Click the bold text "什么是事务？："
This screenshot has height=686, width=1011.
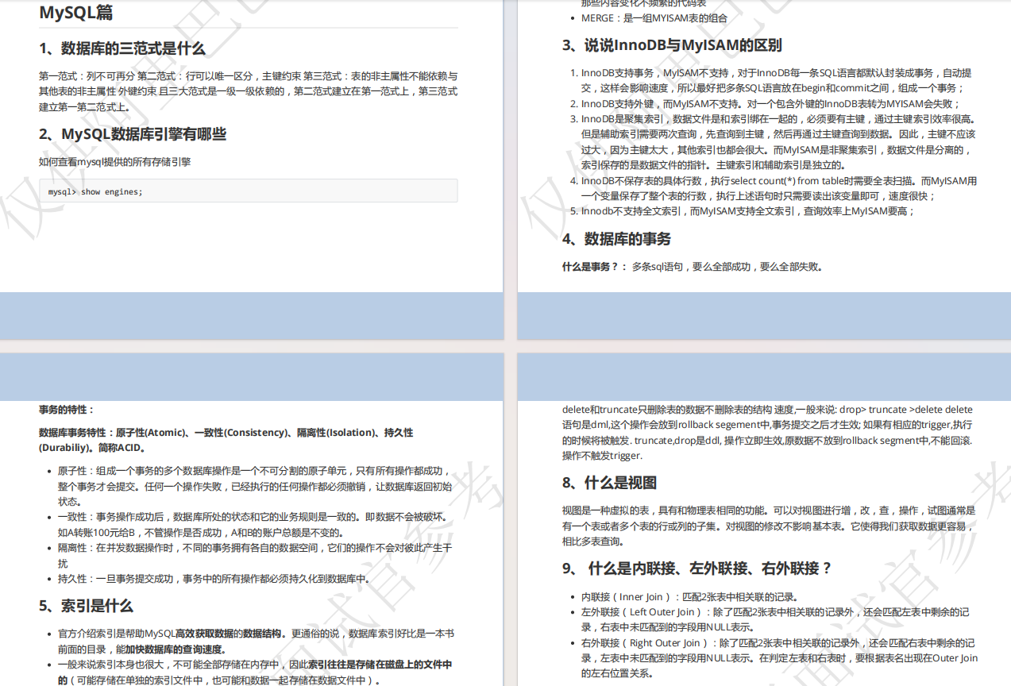(x=596, y=267)
